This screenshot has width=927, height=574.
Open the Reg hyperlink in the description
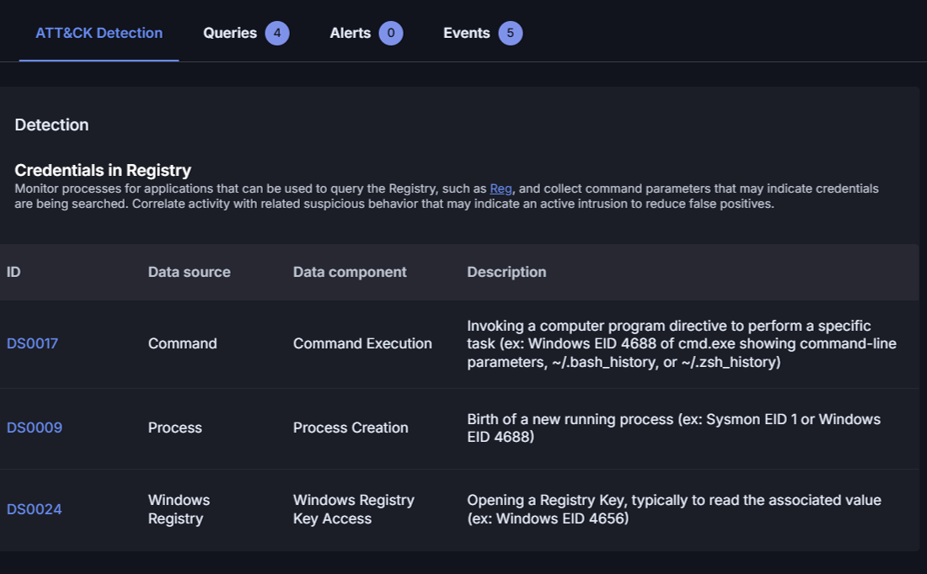click(x=501, y=189)
